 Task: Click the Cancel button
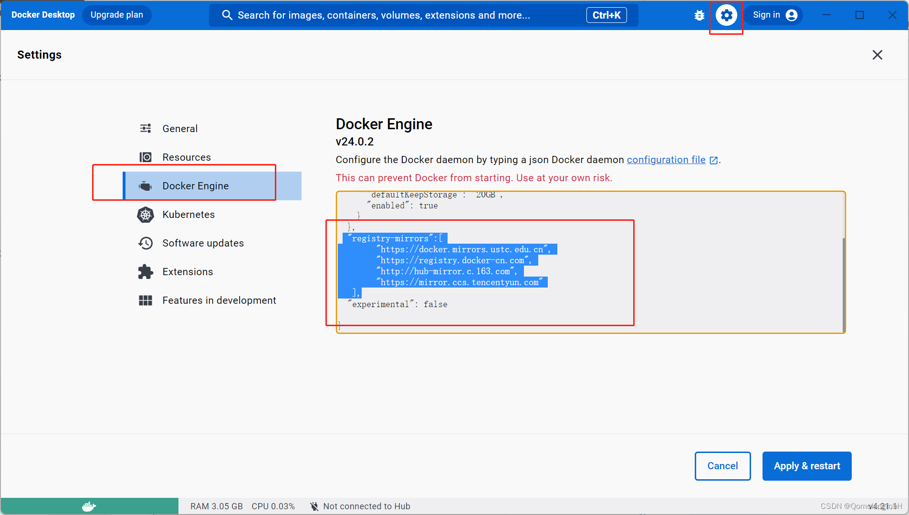click(x=722, y=466)
